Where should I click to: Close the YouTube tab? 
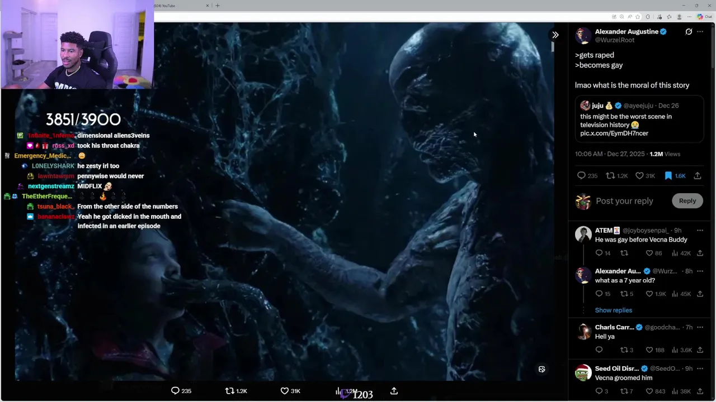[x=208, y=6]
